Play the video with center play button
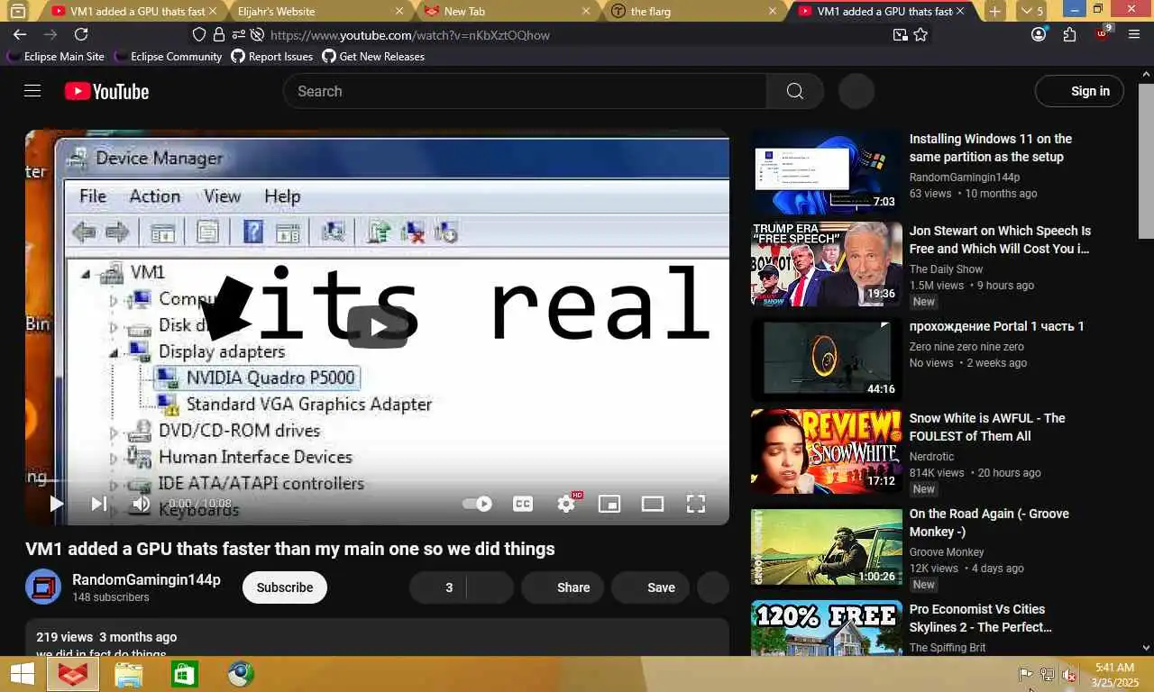The image size is (1154, 692). coord(377,327)
